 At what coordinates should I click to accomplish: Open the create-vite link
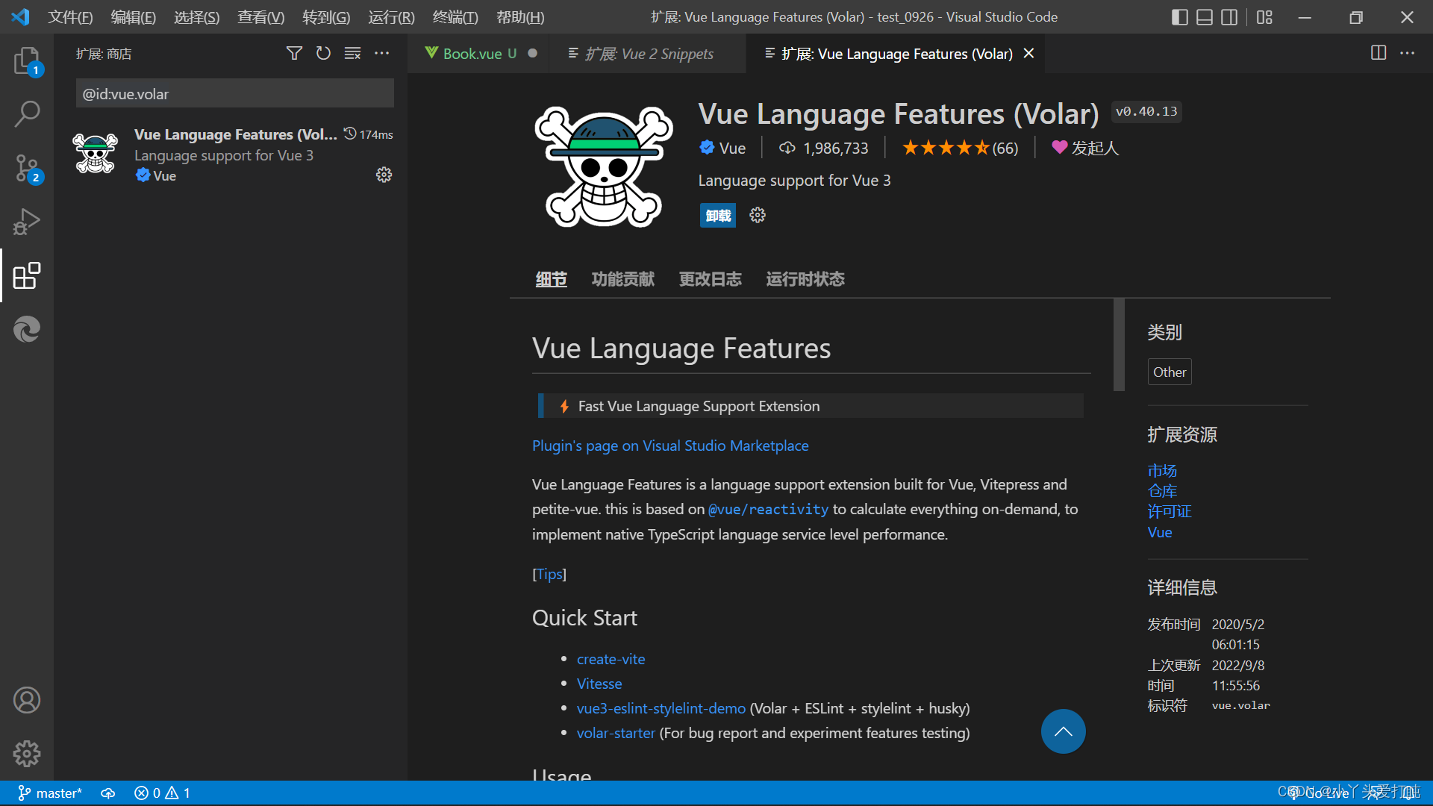click(611, 659)
